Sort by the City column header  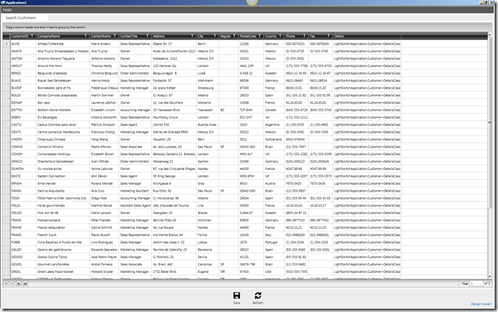(x=200, y=37)
